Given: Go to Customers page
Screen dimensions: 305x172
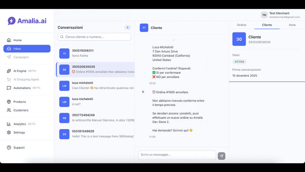Looking at the screenshot, I should click(27, 110).
